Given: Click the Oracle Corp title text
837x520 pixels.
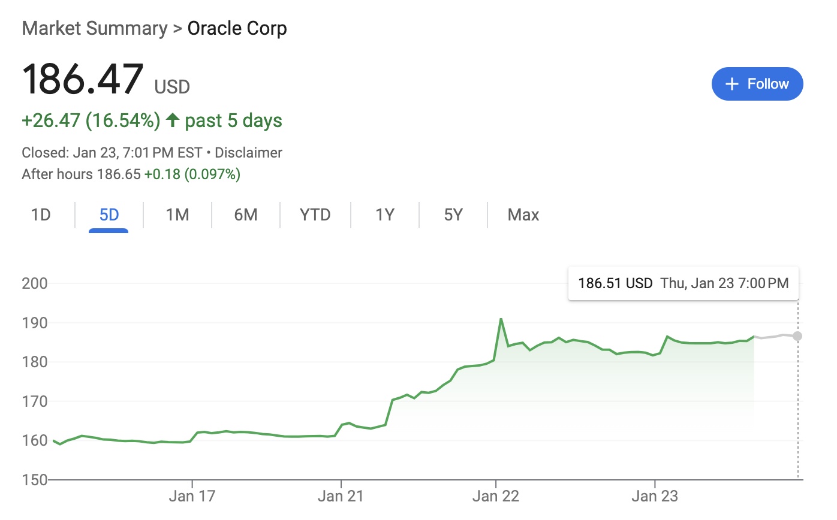Looking at the screenshot, I should (237, 28).
